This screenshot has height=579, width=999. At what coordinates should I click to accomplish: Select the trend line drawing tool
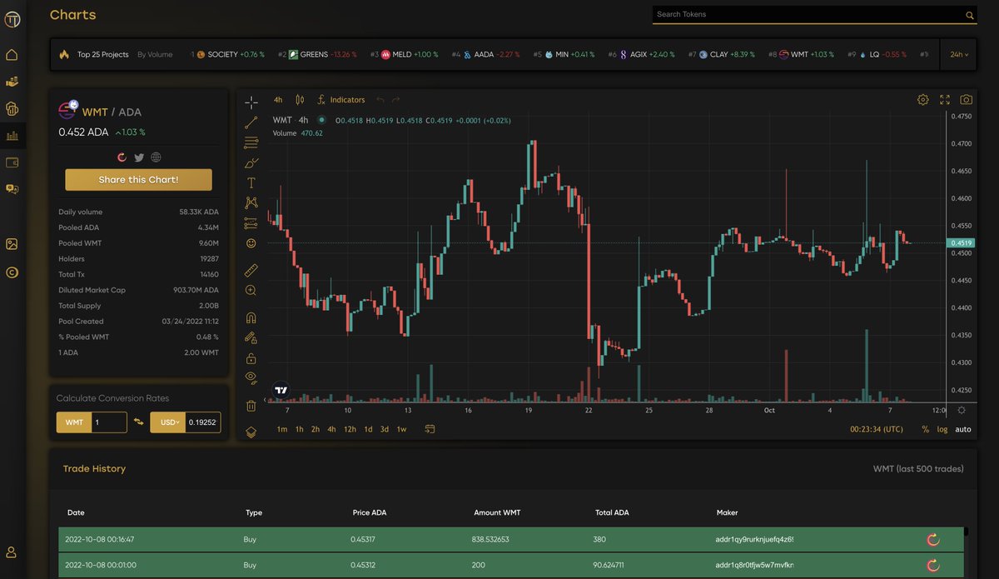click(251, 122)
